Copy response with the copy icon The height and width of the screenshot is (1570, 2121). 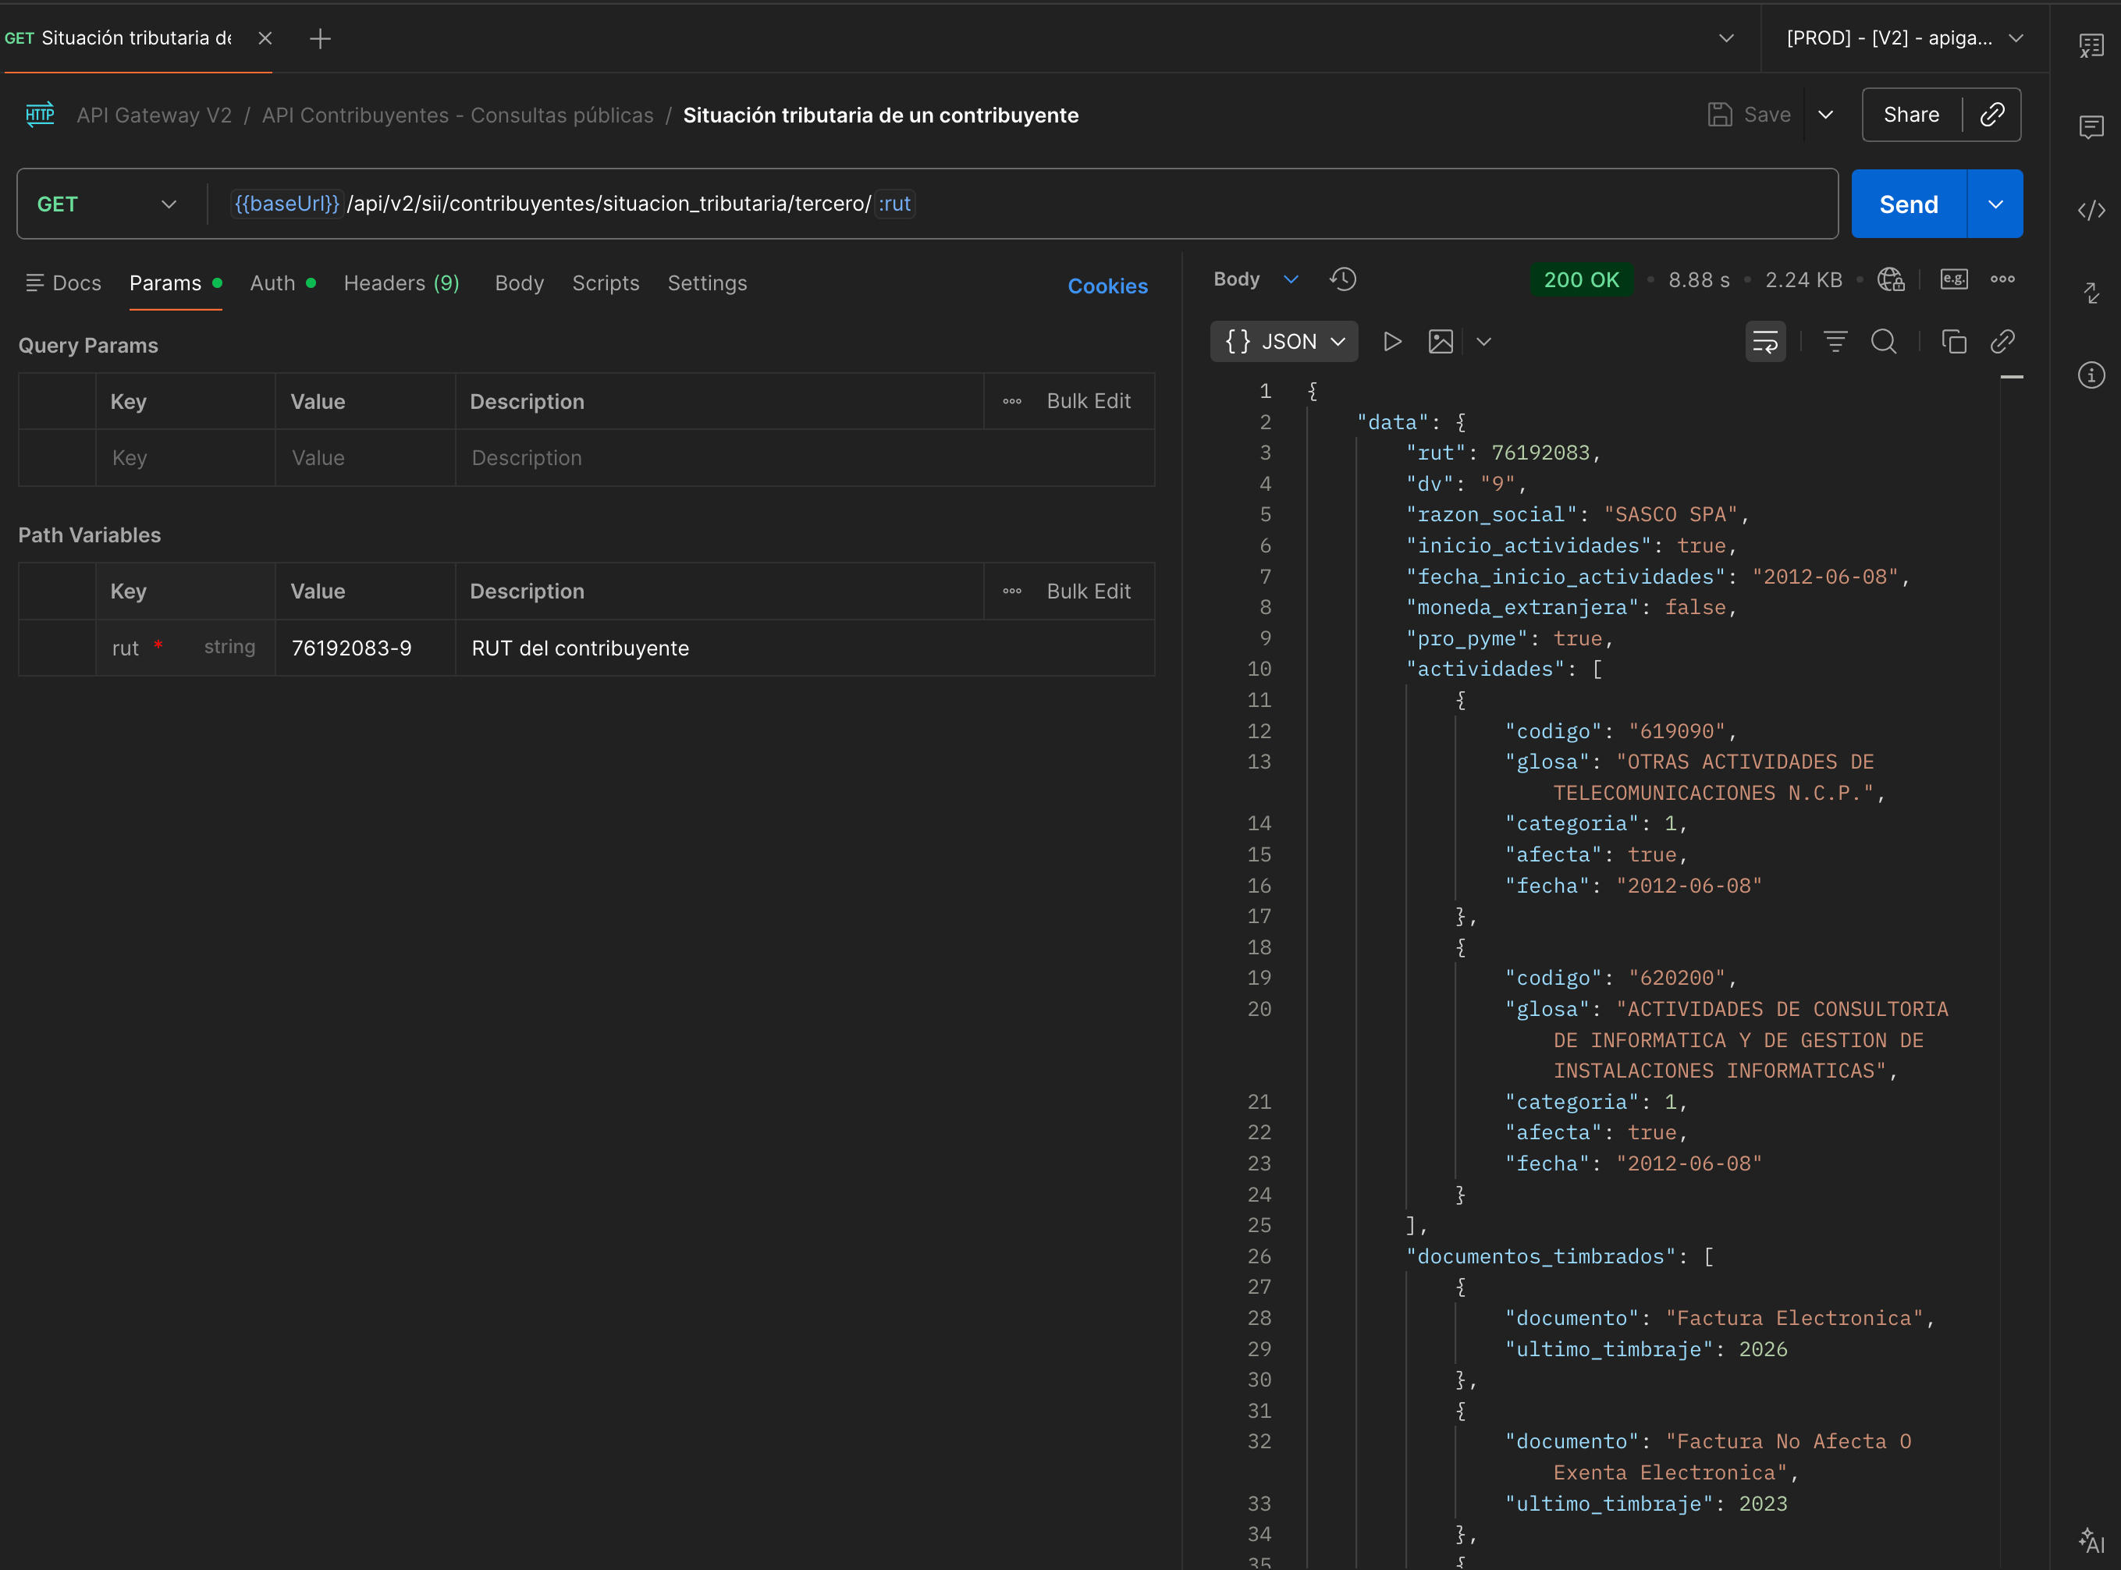(x=1954, y=342)
